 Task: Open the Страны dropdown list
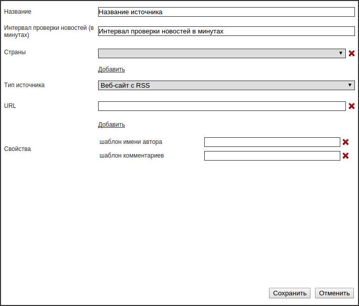coord(221,53)
